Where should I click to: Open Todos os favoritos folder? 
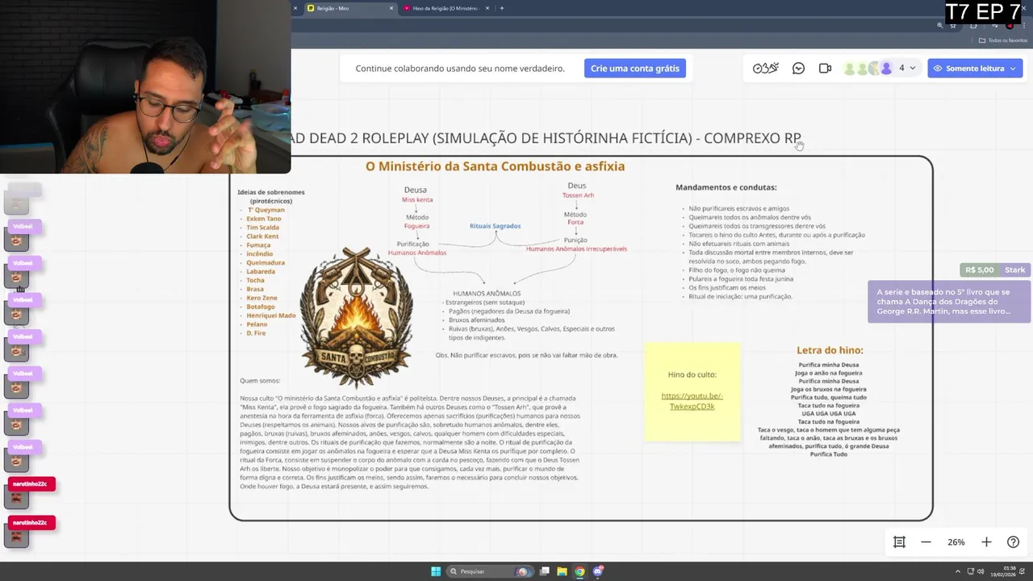pyautogui.click(x=1003, y=40)
